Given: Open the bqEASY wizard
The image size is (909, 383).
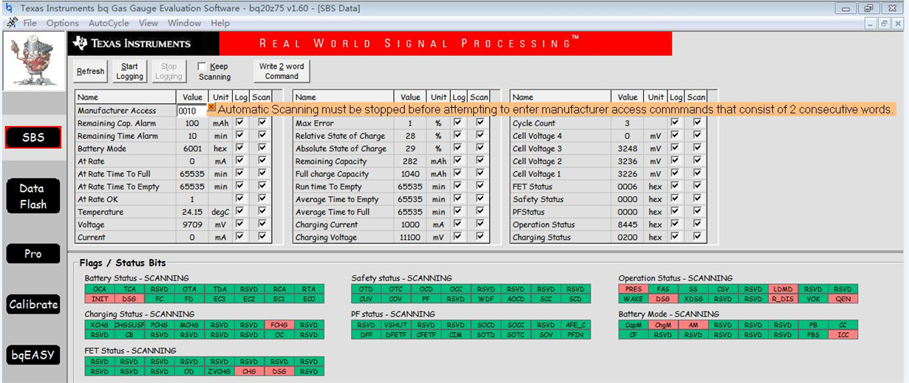Looking at the screenshot, I should pos(33,355).
